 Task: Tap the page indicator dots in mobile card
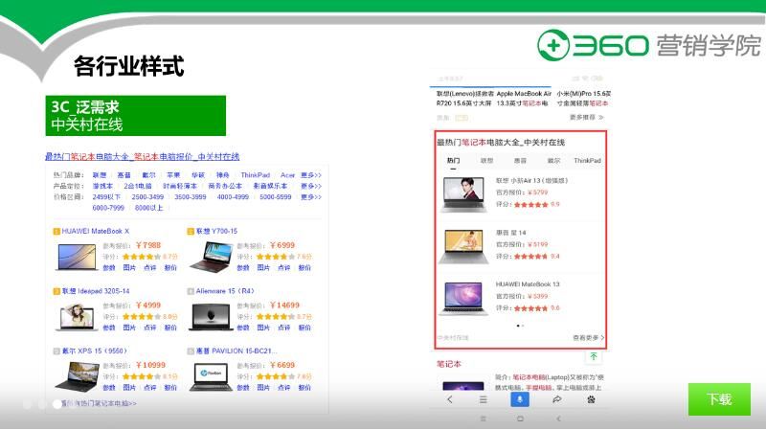click(x=520, y=326)
